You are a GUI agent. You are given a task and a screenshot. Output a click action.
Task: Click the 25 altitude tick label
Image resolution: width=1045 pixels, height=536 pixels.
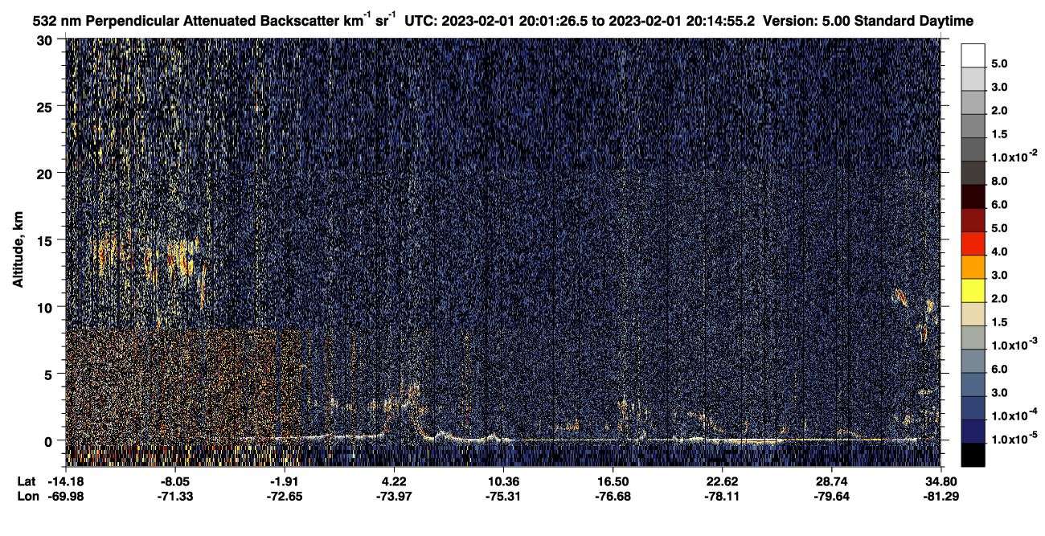coord(47,107)
